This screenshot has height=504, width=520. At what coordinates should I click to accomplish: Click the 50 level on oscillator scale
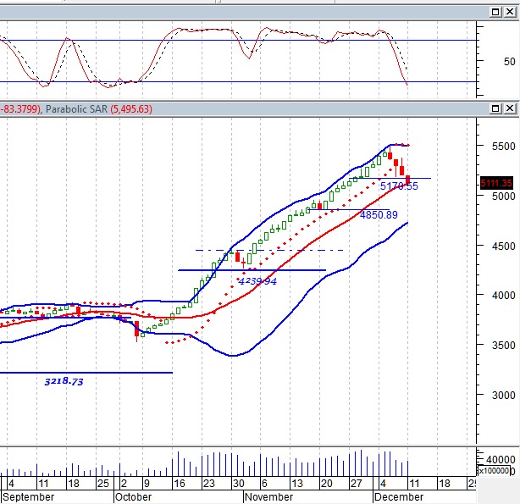pos(509,62)
